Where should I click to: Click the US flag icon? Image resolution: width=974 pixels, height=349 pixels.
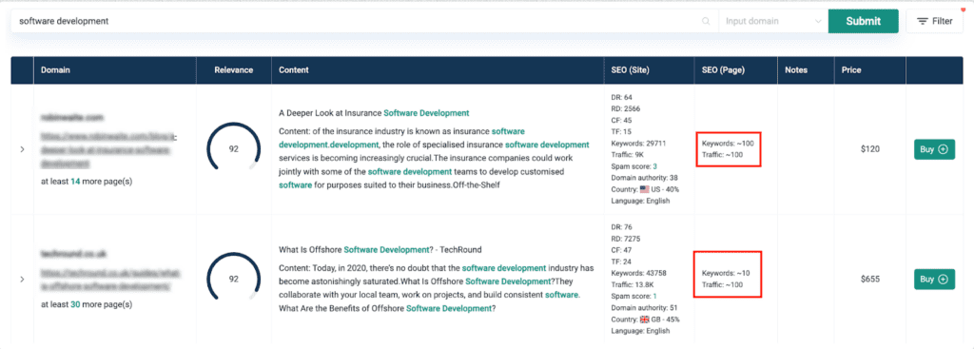(x=644, y=189)
